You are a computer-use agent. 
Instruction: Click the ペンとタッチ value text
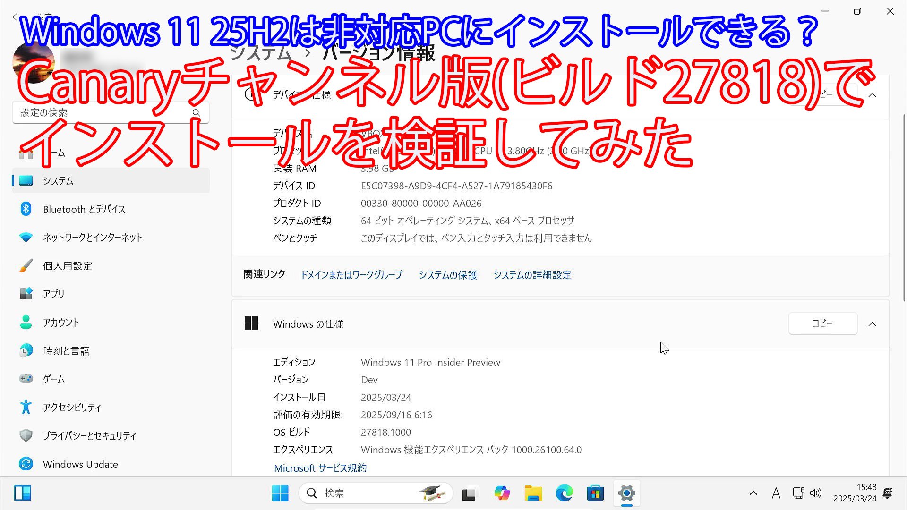click(x=476, y=238)
